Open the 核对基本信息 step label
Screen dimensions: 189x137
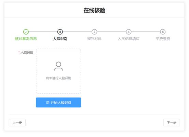point(26,39)
